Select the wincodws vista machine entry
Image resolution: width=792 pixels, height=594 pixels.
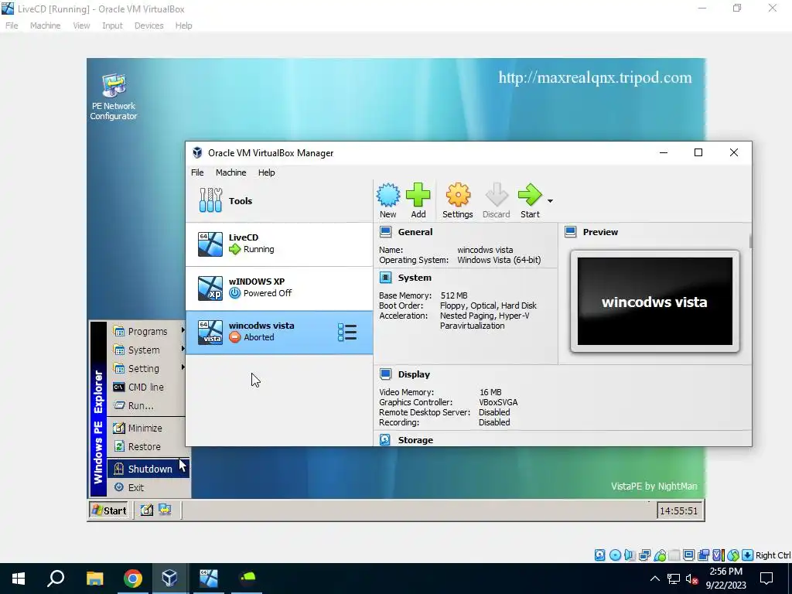coord(279,333)
